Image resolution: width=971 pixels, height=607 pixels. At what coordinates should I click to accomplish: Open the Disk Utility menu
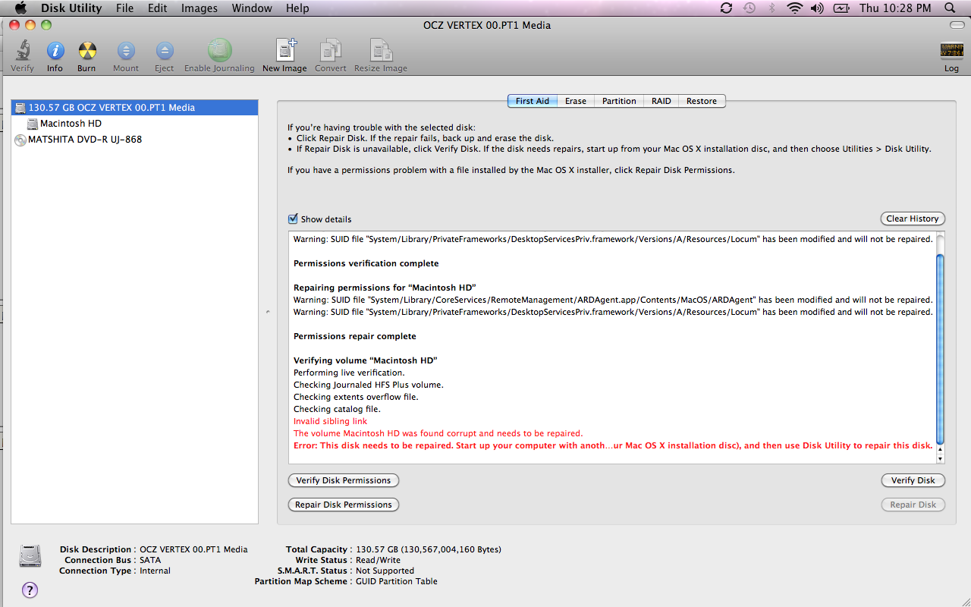[x=71, y=8]
